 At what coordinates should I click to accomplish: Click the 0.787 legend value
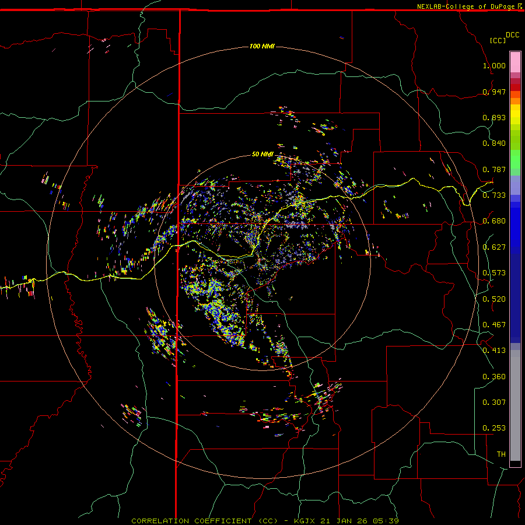pyautogui.click(x=494, y=169)
